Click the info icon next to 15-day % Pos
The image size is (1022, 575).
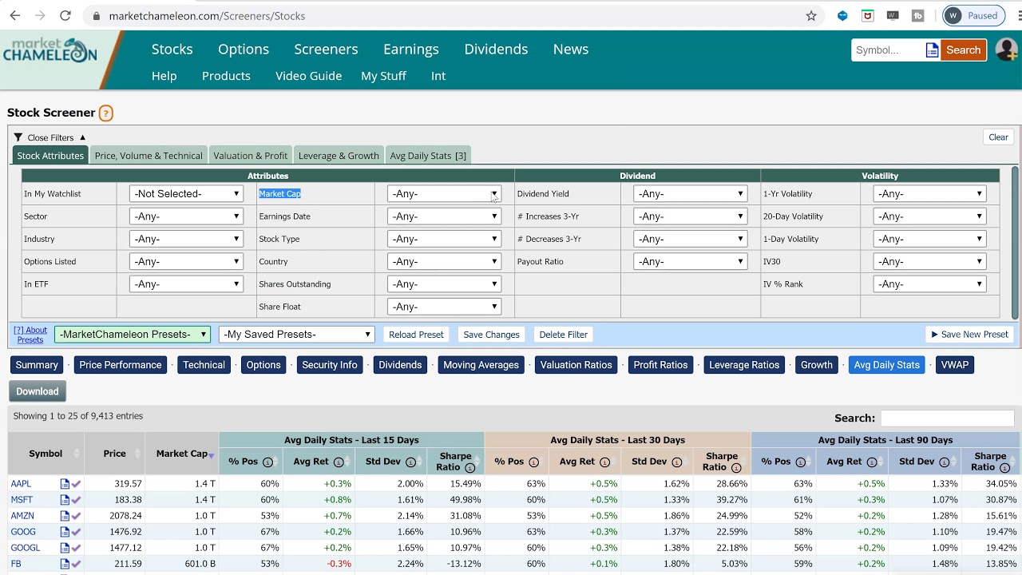click(267, 462)
